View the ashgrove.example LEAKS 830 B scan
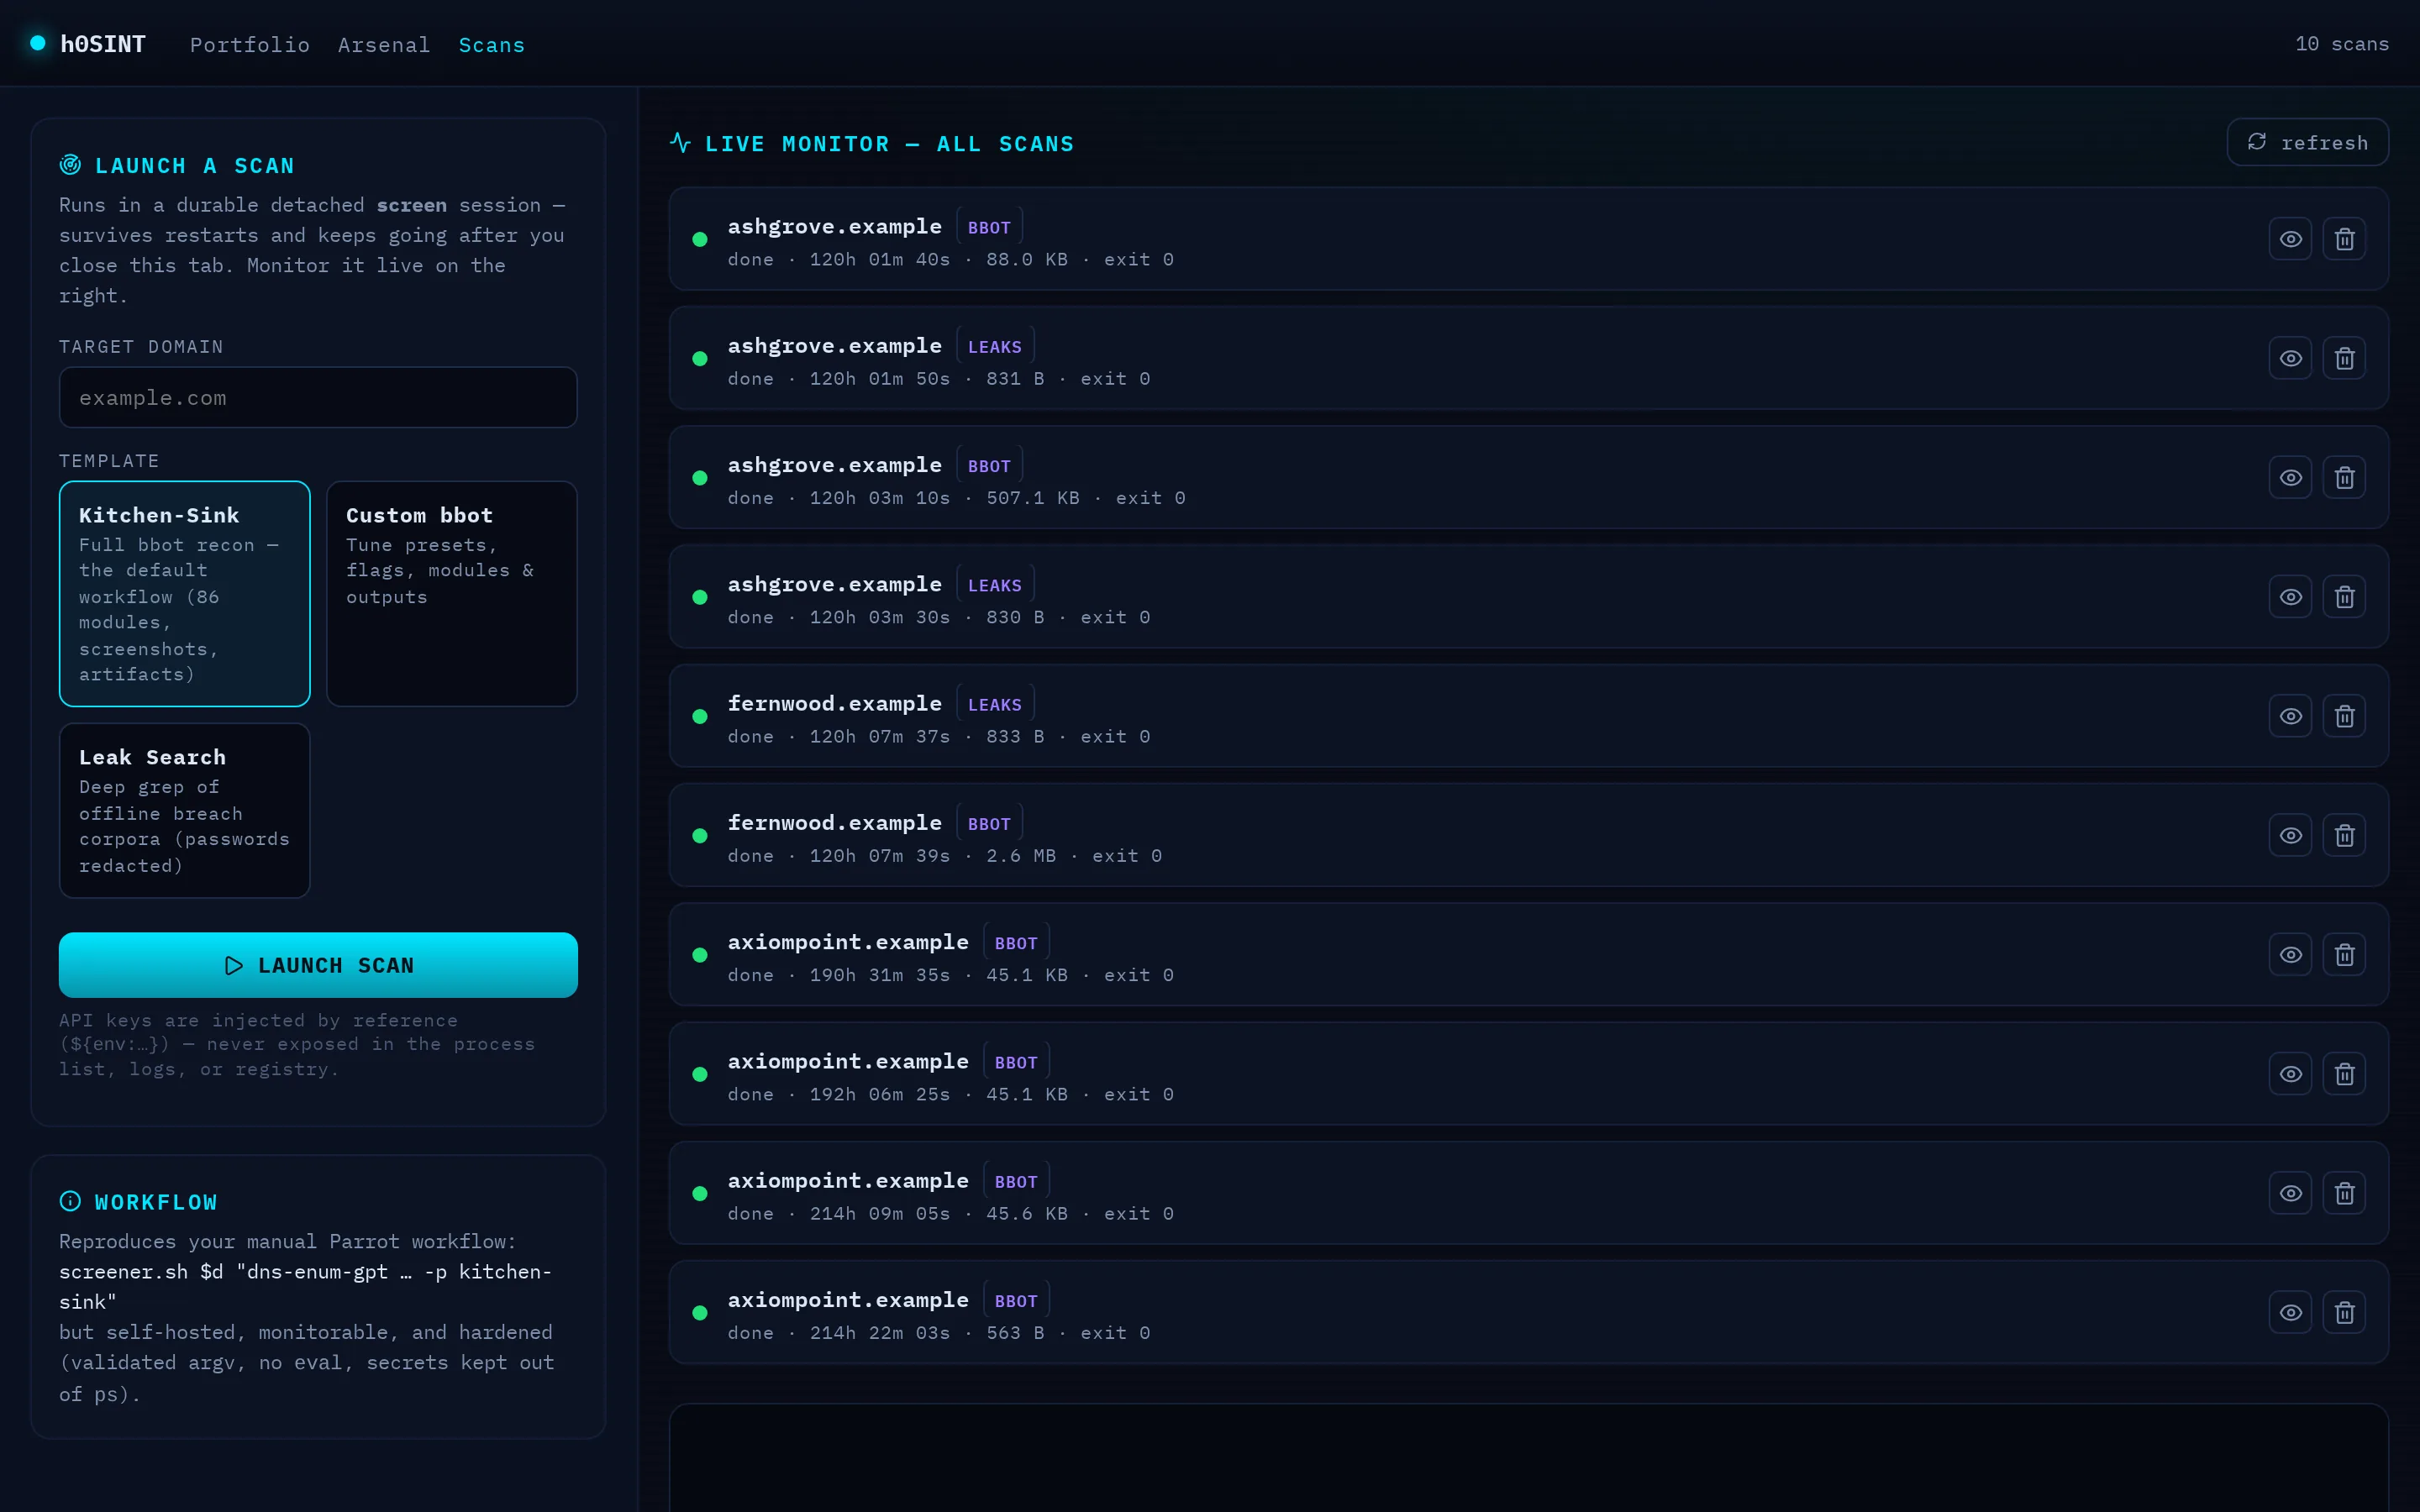2420x1512 pixels. (2290, 597)
